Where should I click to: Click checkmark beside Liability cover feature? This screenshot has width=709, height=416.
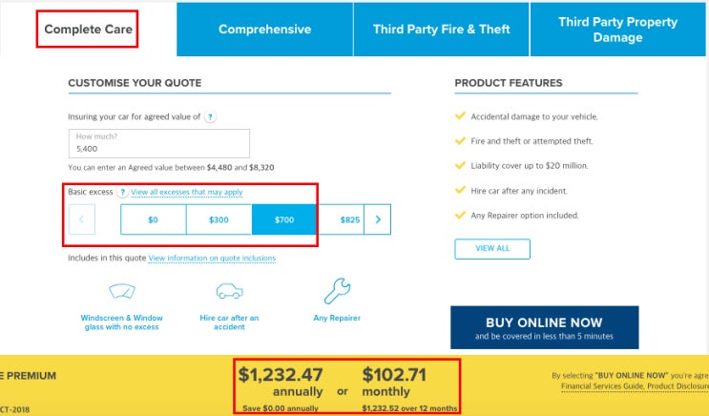460,166
